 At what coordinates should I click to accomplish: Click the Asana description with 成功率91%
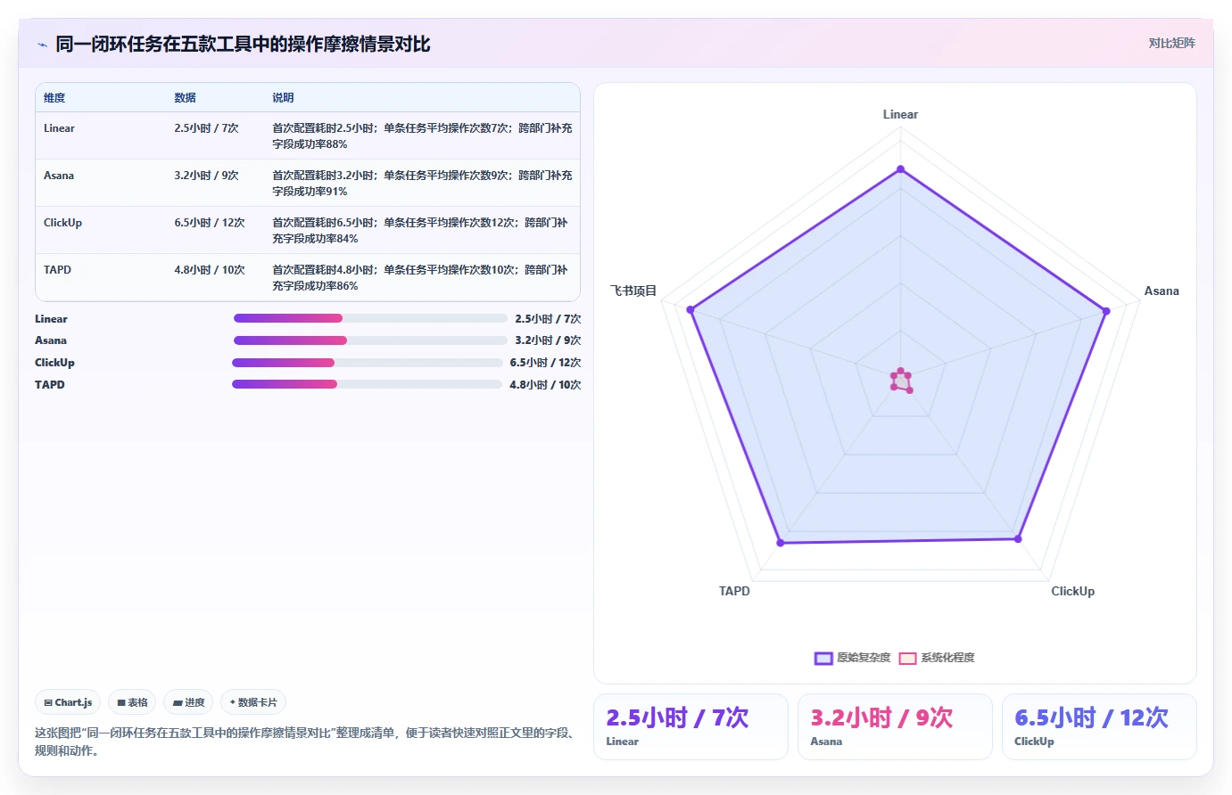[x=422, y=184]
